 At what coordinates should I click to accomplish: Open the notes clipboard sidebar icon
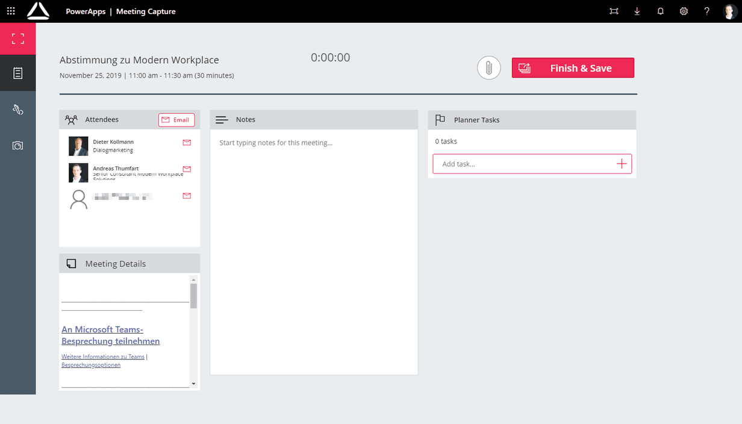point(18,73)
